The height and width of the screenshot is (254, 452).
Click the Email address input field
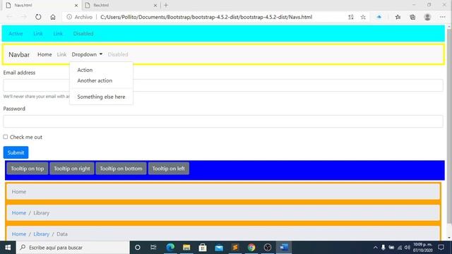[x=223, y=85]
